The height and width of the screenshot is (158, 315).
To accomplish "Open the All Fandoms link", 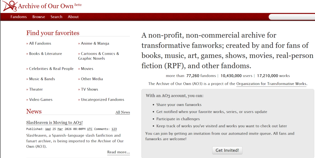I will 40,43.
